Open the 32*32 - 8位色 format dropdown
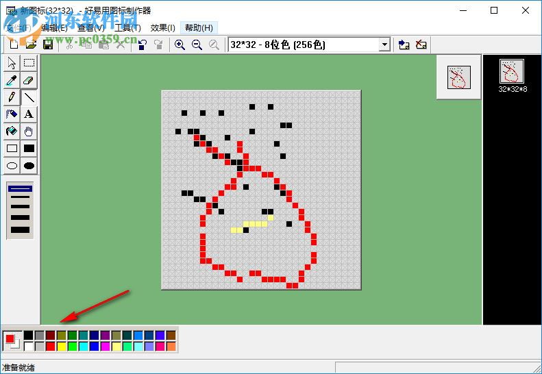 (384, 45)
